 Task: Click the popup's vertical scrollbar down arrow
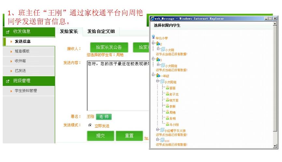(275, 146)
